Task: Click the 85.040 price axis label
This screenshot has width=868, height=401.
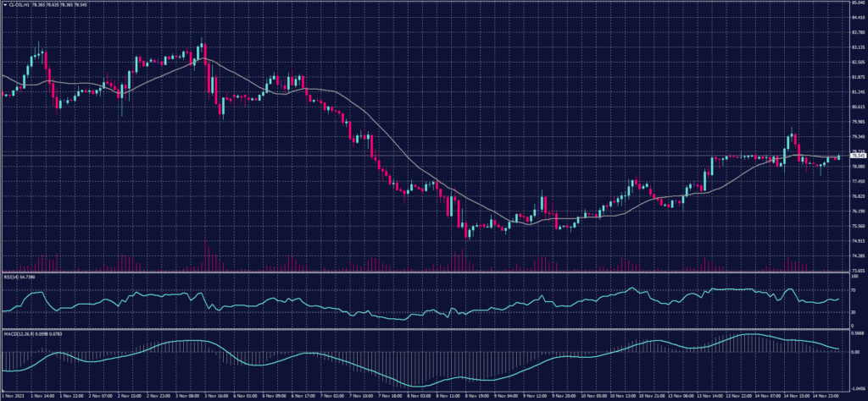Action: 857,3
